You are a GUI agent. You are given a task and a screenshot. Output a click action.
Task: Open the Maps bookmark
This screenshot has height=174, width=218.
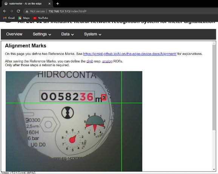point(24,18)
